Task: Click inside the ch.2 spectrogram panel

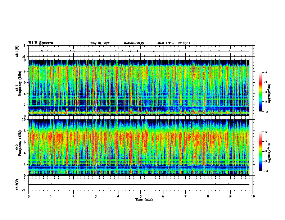Action: (139, 147)
